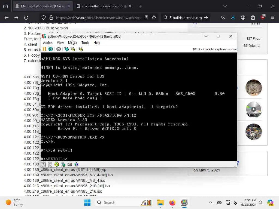This screenshot has width=279, height=209.
Task: Open 86Box settings gear icon
Action: coord(81,49)
